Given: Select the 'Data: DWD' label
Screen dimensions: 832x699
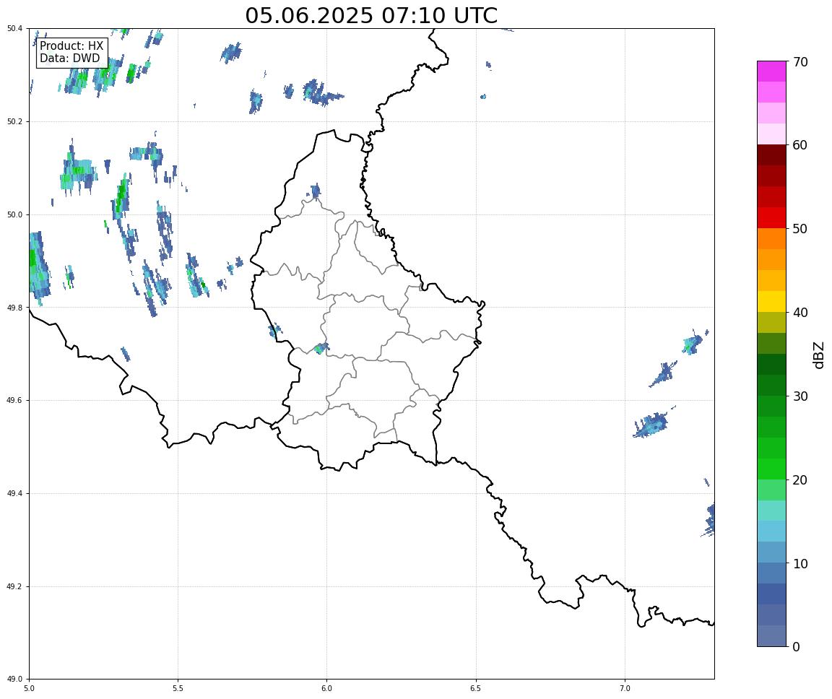Looking at the screenshot, I should (69, 58).
